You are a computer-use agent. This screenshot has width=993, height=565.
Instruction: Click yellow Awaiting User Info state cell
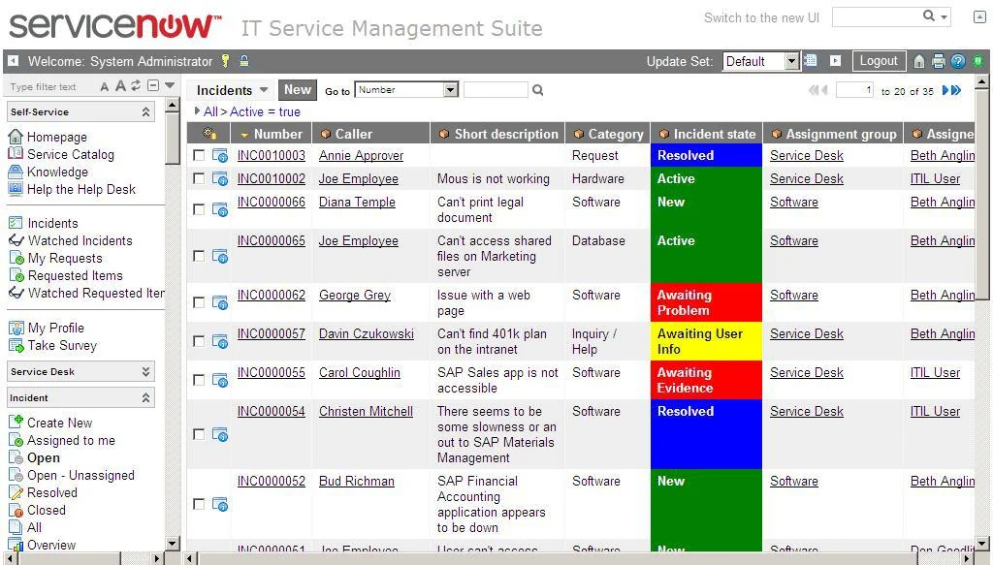707,342
